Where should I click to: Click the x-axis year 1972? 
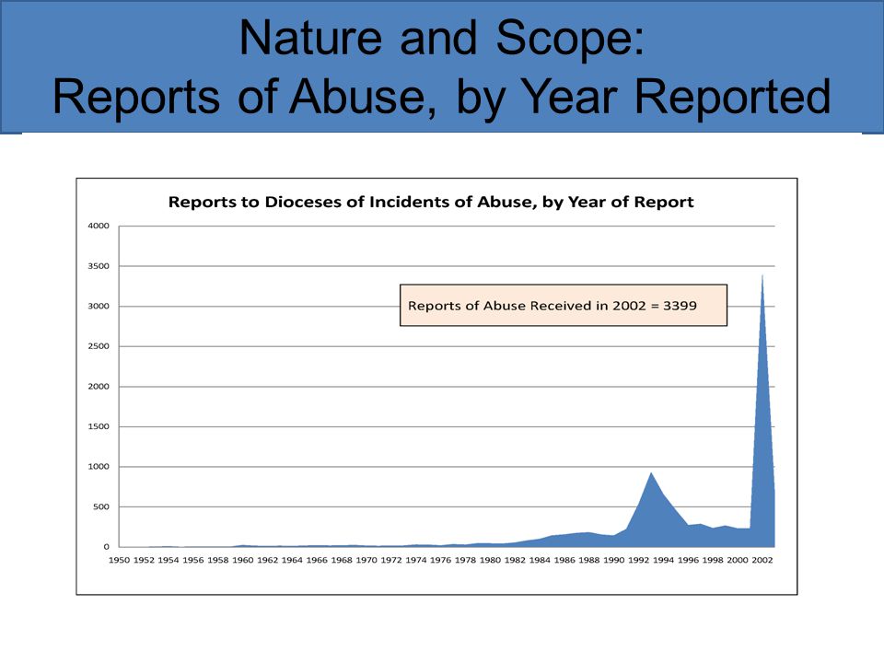click(391, 560)
